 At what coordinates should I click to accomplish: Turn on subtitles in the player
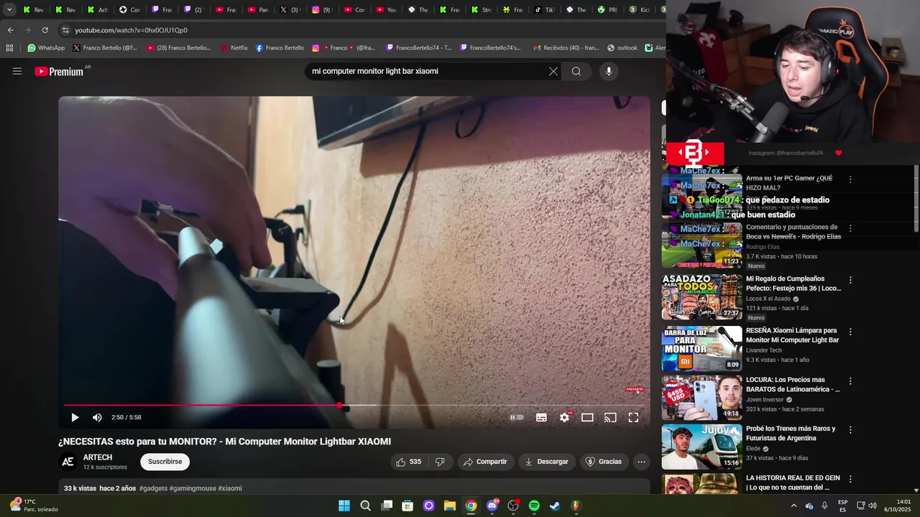[541, 417]
